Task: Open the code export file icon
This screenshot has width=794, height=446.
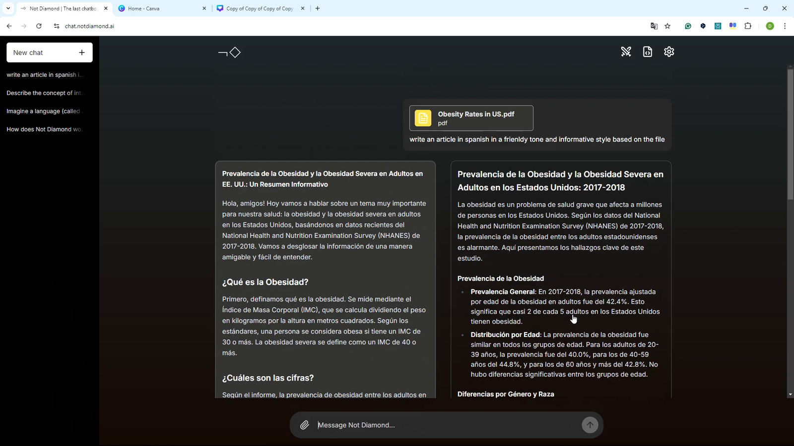Action: click(x=647, y=52)
